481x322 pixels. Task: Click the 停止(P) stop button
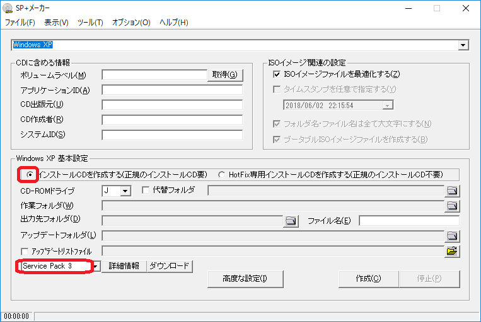[429, 279]
